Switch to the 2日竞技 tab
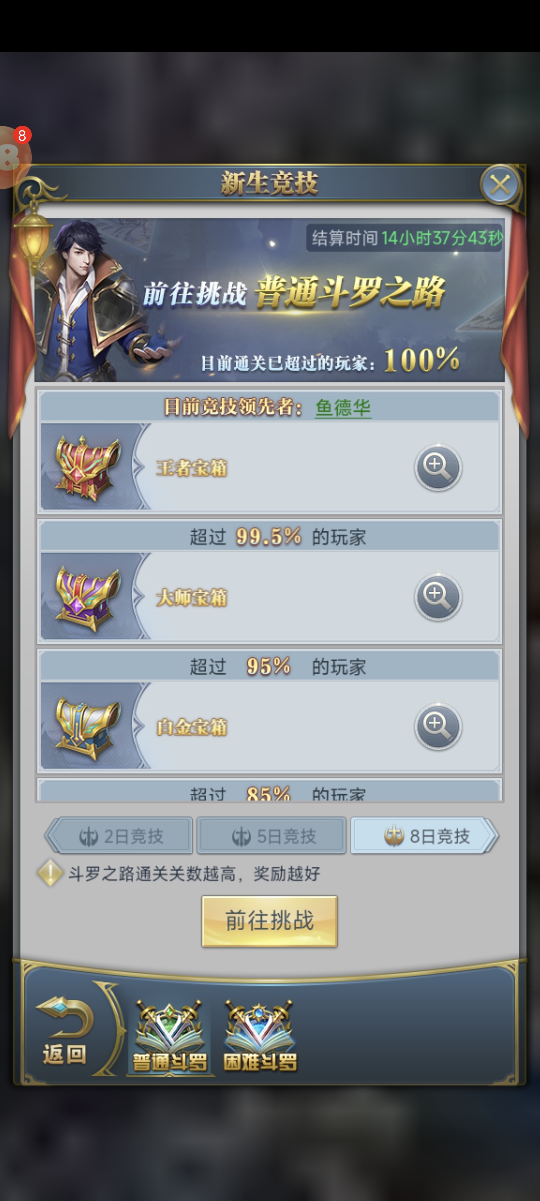The image size is (540, 1201). 120,836
